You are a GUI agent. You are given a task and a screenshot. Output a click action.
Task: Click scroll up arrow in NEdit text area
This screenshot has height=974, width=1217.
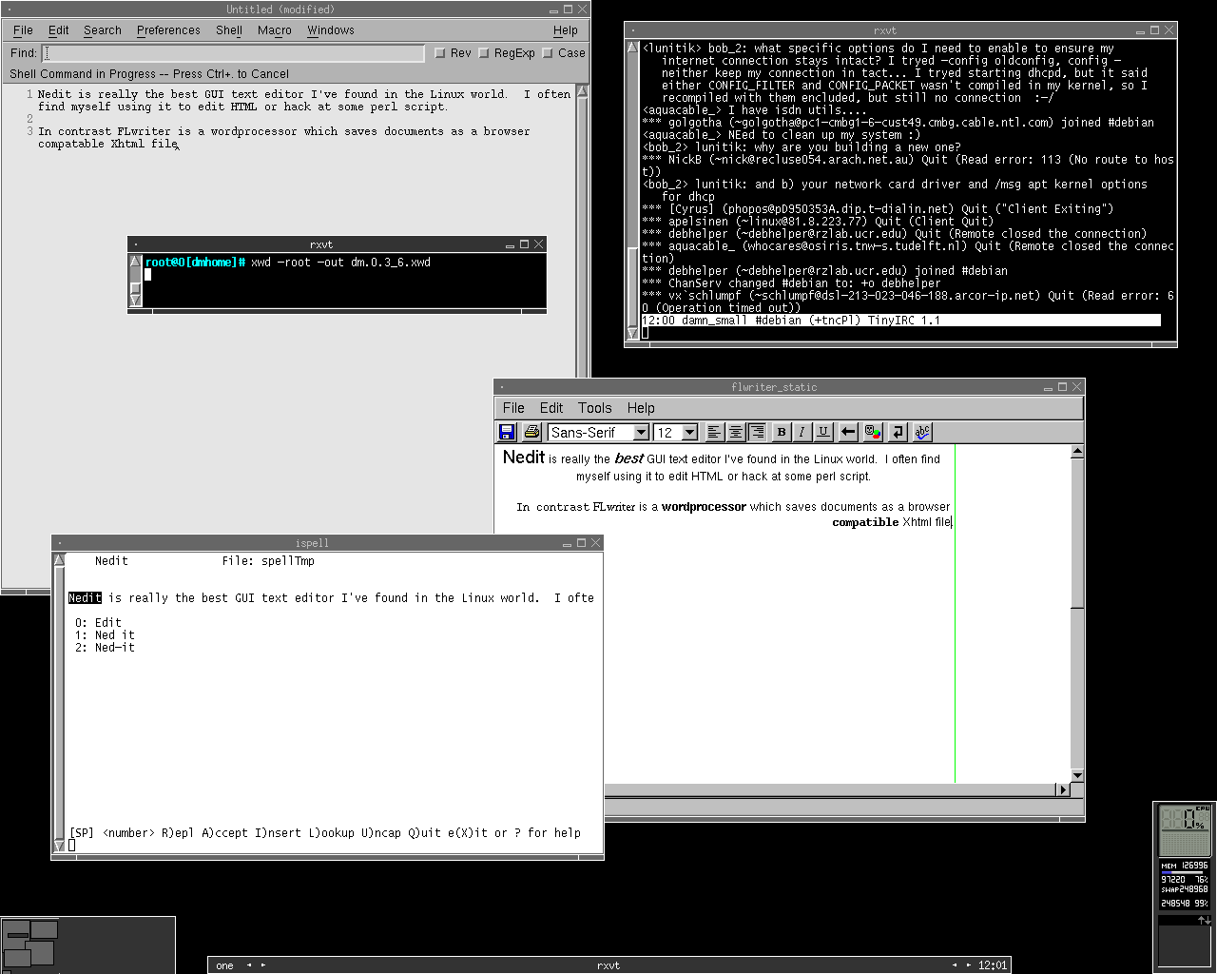(583, 92)
